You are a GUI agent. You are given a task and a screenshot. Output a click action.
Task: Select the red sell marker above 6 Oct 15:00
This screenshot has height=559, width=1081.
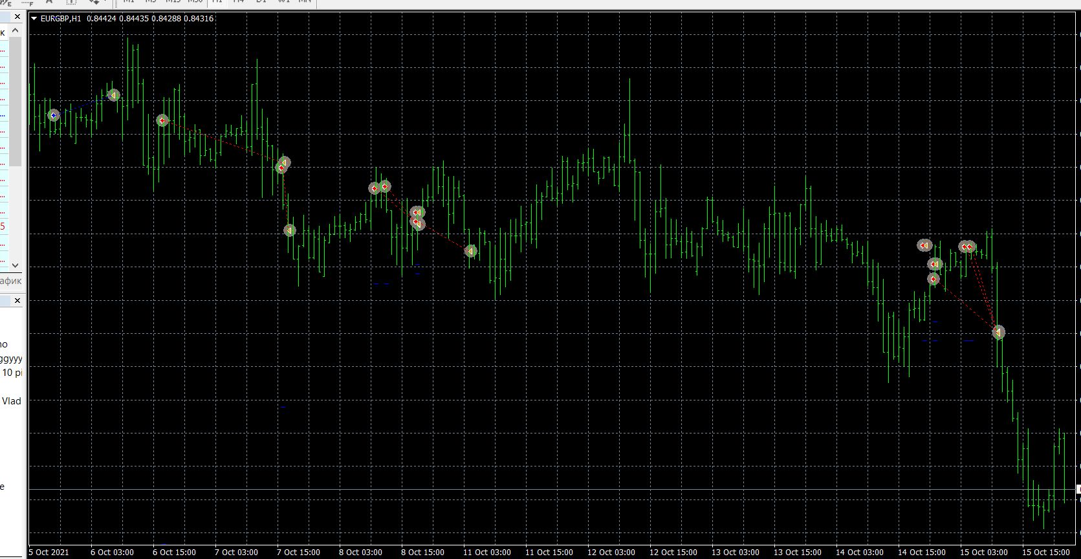tap(162, 120)
